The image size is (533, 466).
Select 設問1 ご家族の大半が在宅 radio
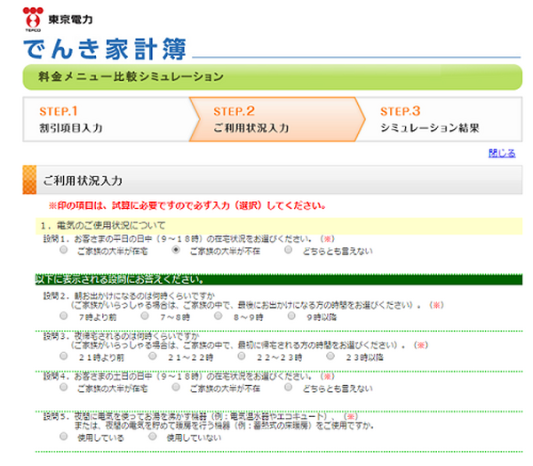(x=64, y=250)
